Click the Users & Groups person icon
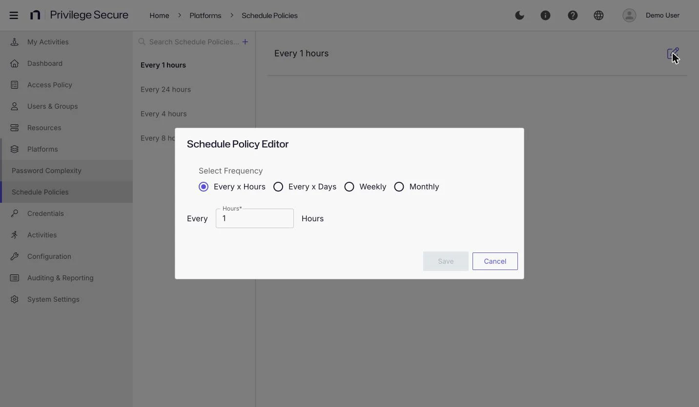Screen dimensions: 699x407 (x=15, y=106)
